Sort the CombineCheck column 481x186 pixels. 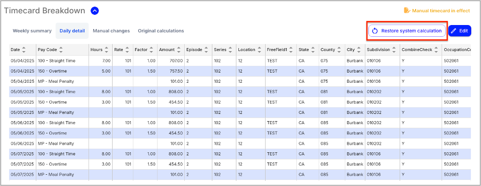pos(436,50)
